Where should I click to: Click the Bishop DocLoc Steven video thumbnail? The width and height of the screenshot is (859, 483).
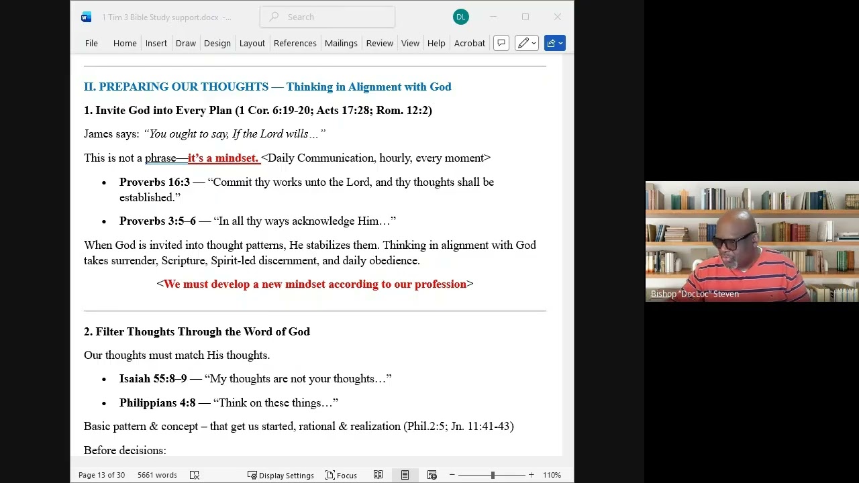tap(752, 241)
